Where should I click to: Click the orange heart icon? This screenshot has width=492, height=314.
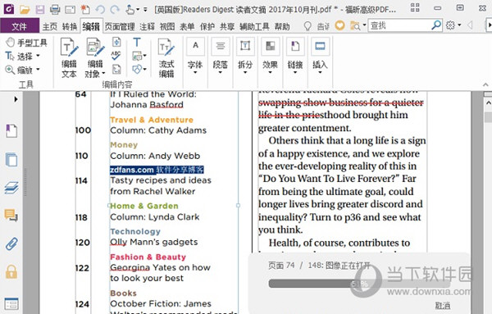pyautogui.click(x=339, y=25)
